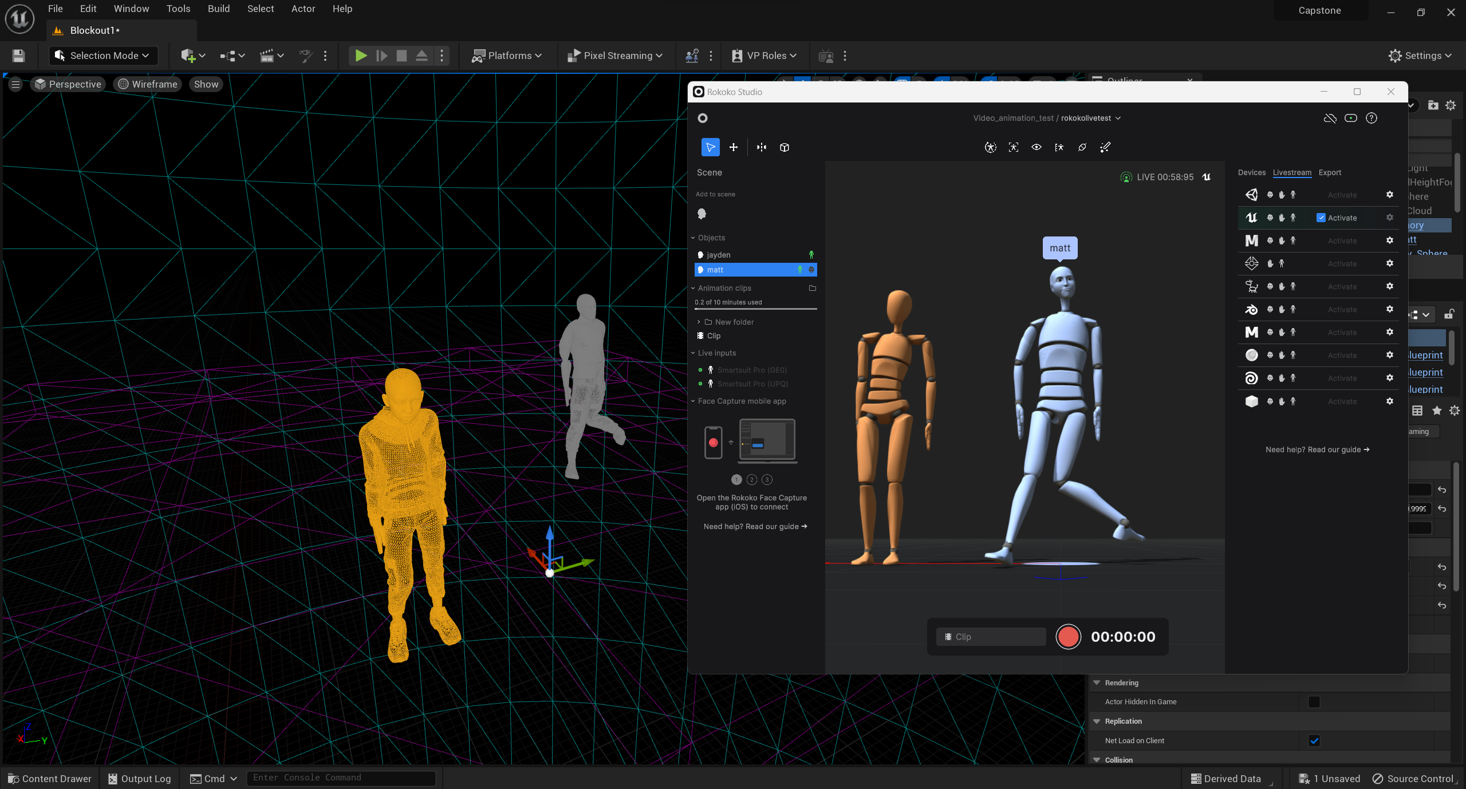Click the Unreal Editor save icon
1466x789 pixels.
pyautogui.click(x=18, y=56)
